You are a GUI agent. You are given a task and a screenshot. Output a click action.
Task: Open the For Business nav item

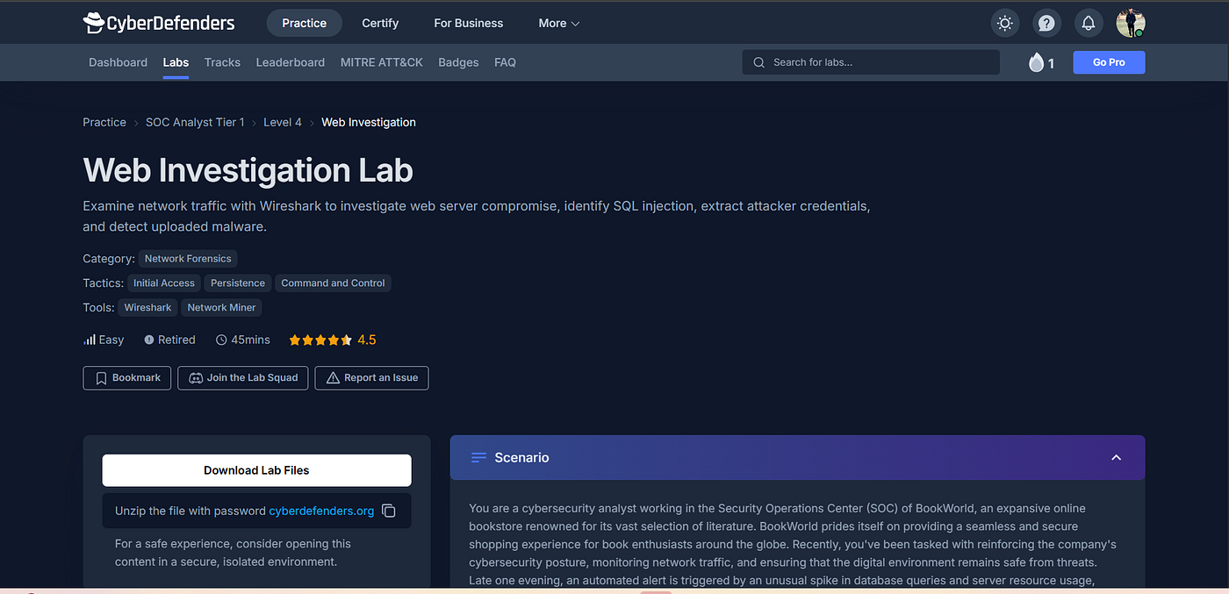pyautogui.click(x=469, y=24)
